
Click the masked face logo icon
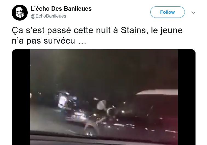[20, 13]
